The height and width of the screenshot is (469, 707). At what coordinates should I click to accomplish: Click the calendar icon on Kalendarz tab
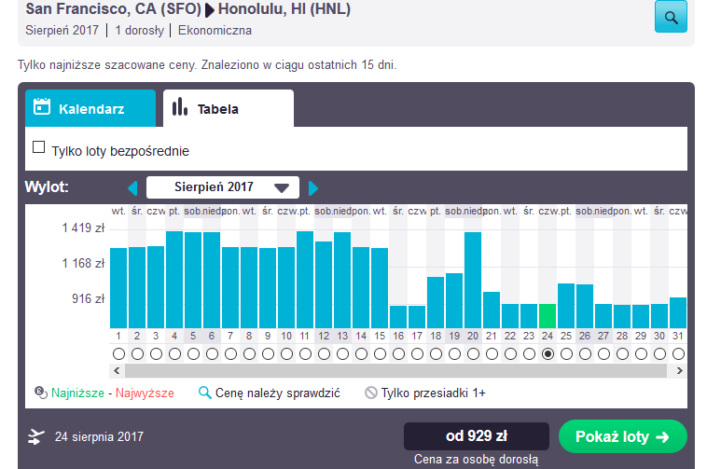tap(42, 106)
